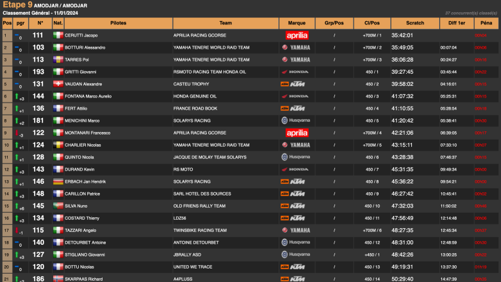Image resolution: width=501 pixels, height=282 pixels.
Task: Click the Etape 9 page title
Action: [17, 5]
